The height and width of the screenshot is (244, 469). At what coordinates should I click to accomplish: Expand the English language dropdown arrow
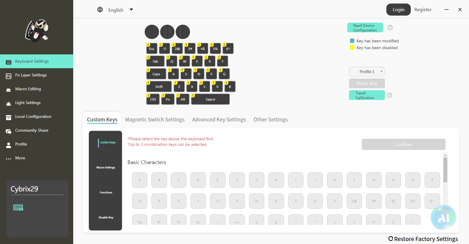tap(131, 10)
